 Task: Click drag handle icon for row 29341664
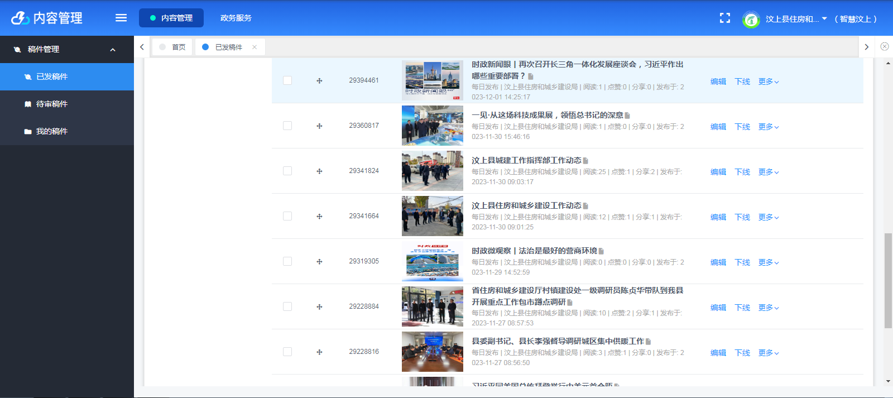pos(319,217)
